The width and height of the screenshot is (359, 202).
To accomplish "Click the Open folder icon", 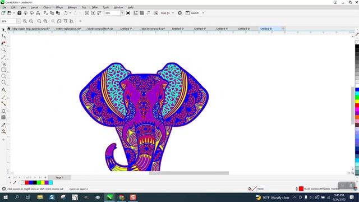I will click(10, 13).
